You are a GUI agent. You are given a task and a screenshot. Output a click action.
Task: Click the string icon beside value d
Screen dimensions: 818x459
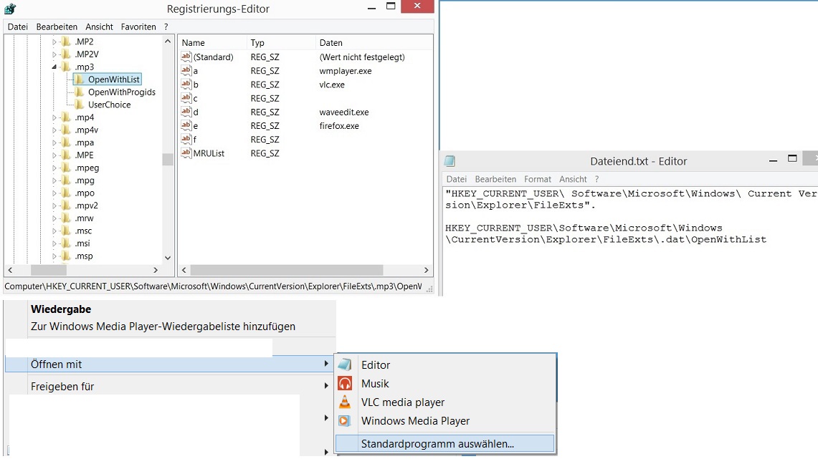click(x=186, y=112)
